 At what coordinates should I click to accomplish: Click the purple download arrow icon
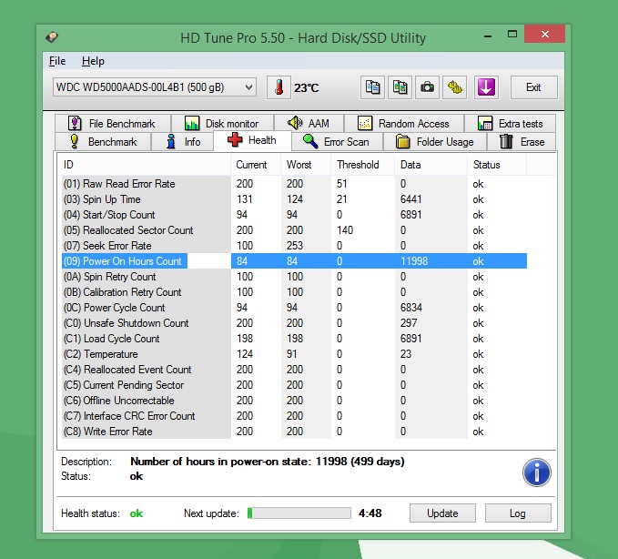point(486,87)
